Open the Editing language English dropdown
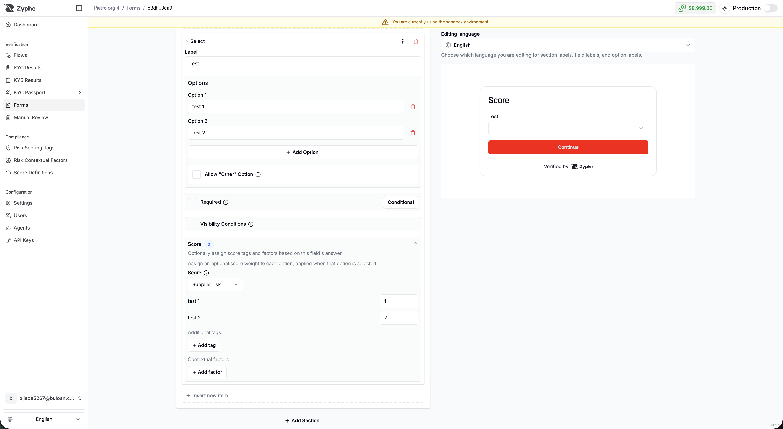Screen dimensions: 783x429 [568, 45]
